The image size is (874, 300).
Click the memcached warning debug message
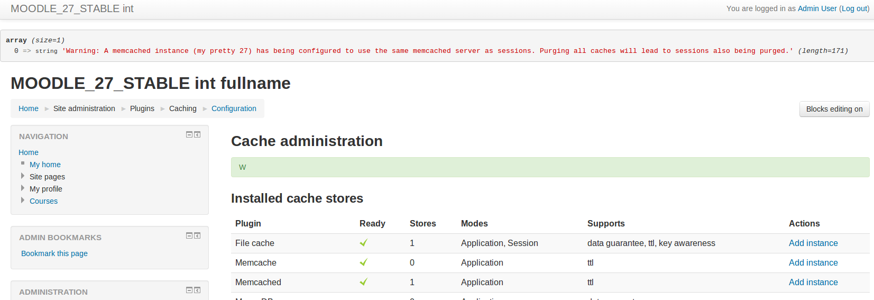(427, 51)
